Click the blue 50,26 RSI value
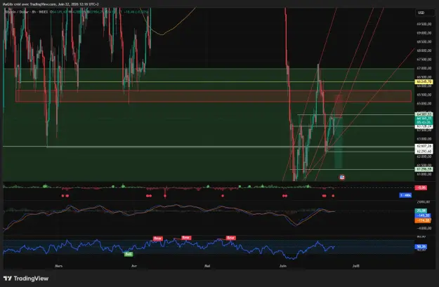Viewport: 439px width, 287px height. tap(421, 246)
